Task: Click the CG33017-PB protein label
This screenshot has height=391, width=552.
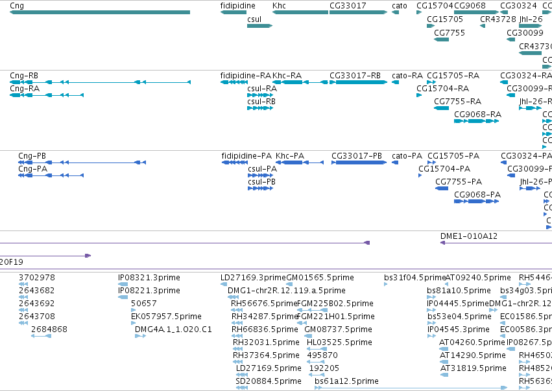Action: (x=357, y=156)
